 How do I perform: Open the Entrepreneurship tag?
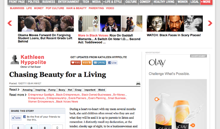point(56,98)
